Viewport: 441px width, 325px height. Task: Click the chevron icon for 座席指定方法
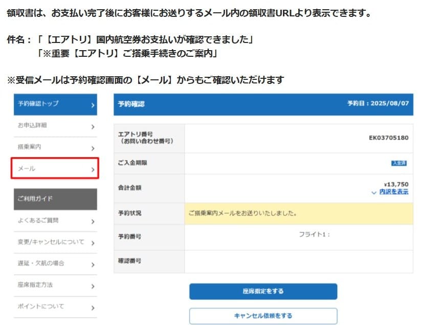pos(93,286)
